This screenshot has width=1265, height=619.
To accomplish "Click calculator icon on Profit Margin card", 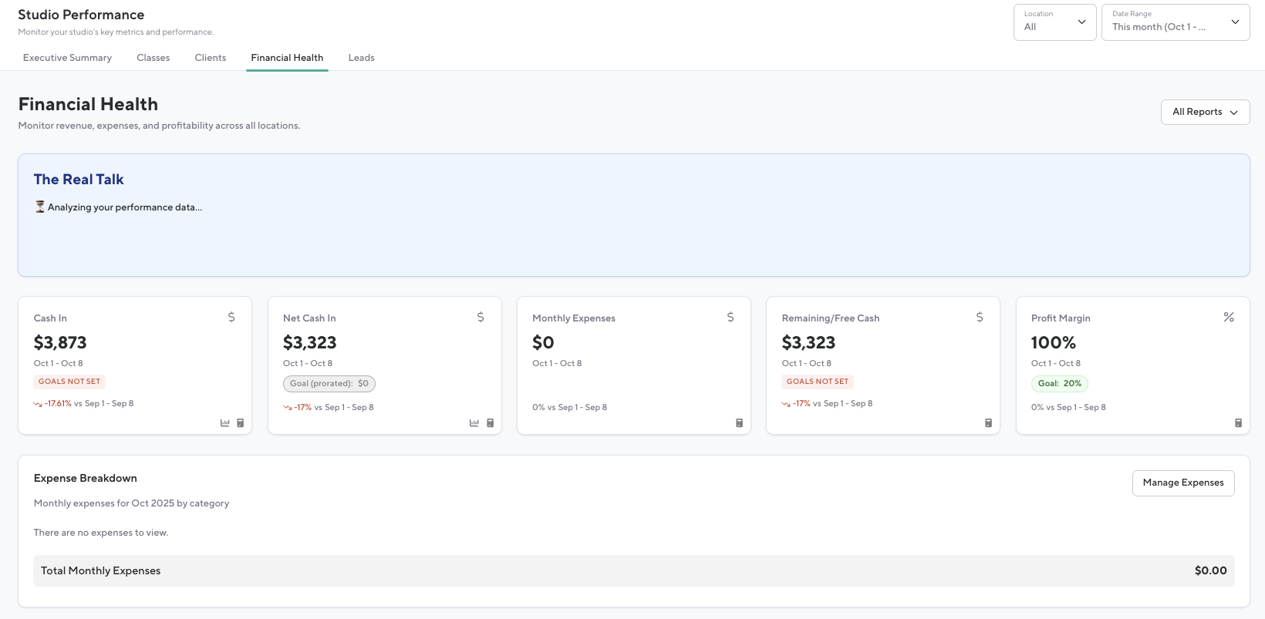I will click(1238, 422).
